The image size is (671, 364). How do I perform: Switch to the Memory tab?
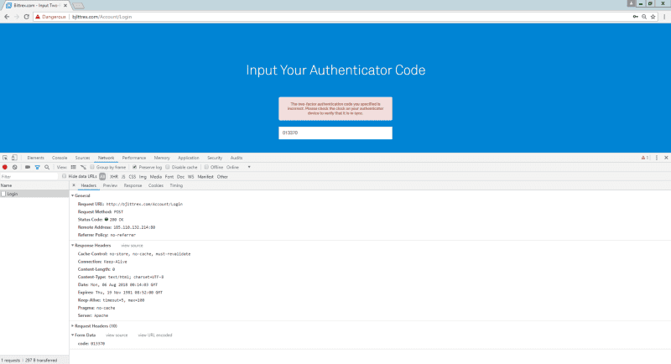click(162, 158)
